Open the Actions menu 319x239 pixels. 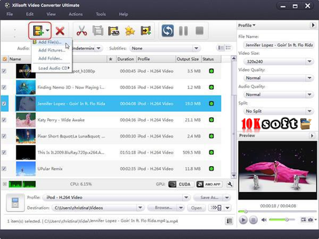(x=76, y=14)
